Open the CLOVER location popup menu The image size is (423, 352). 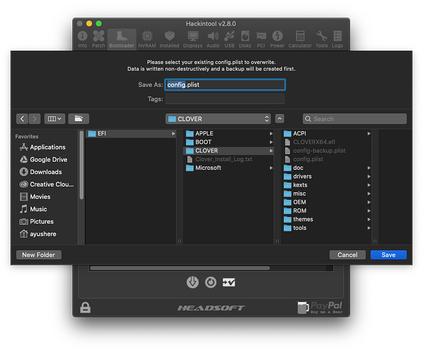(218, 119)
